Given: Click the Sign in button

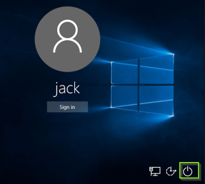Looking at the screenshot, I should (67, 107).
